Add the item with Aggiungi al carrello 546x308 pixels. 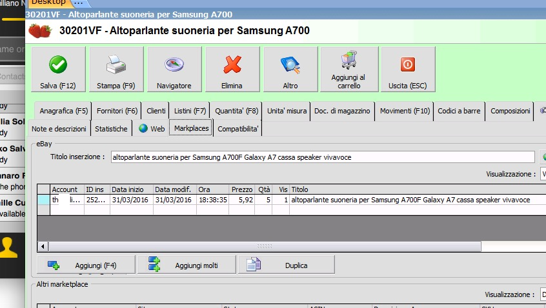pos(349,70)
